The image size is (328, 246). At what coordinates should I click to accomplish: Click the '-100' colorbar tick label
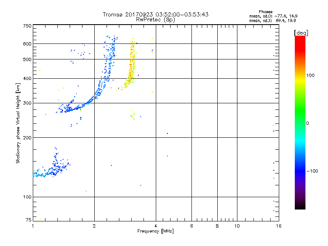coord(312,171)
